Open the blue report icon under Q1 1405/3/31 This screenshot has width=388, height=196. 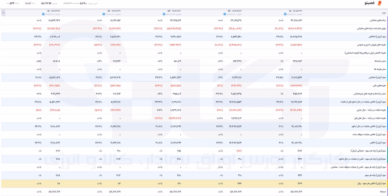[x=285, y=14]
